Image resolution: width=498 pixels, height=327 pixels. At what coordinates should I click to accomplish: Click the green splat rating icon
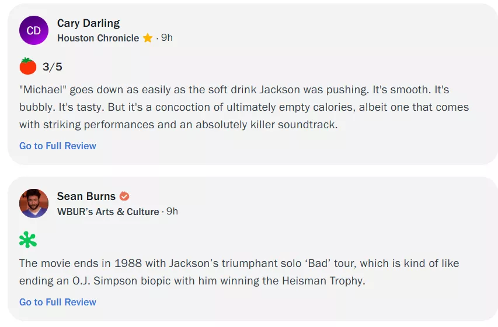[x=27, y=240]
